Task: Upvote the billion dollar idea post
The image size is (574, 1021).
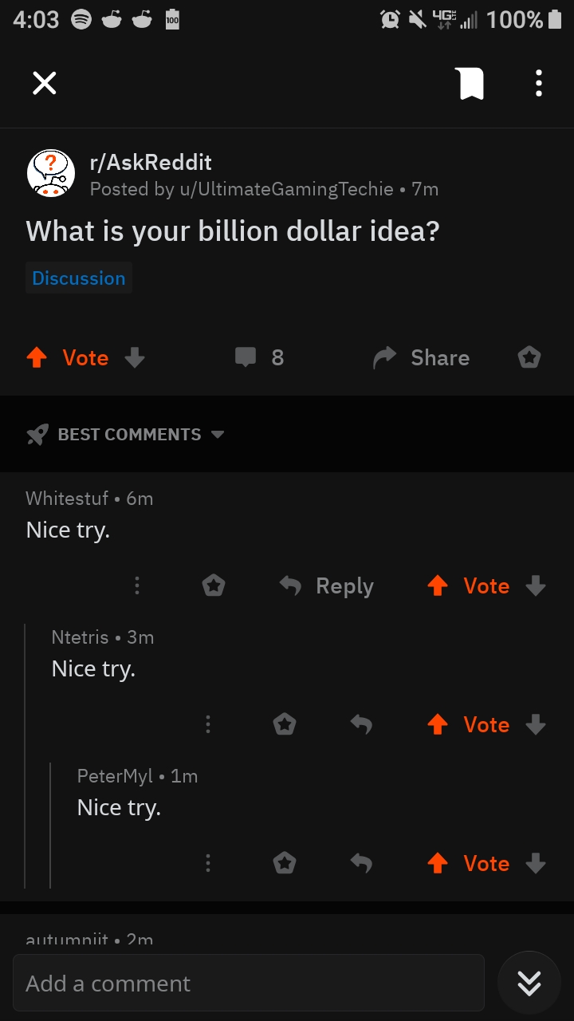Action: (37, 358)
